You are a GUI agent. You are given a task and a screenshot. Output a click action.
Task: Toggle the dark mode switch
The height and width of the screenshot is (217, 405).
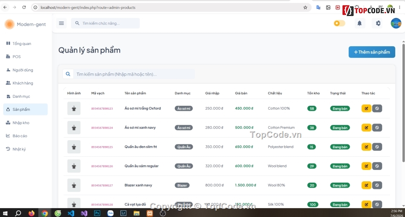(339, 23)
